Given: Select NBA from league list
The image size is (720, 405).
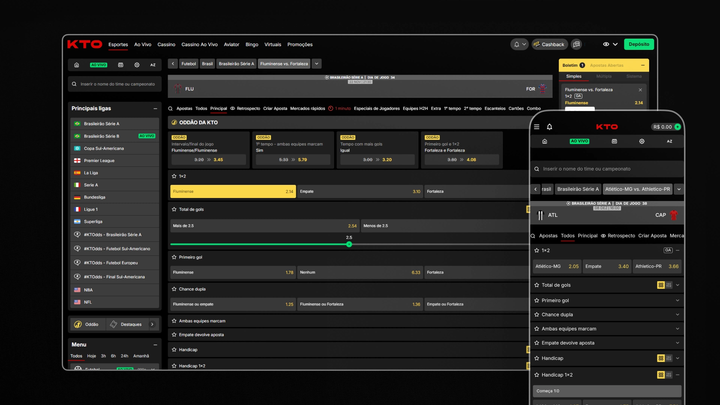Looking at the screenshot, I should click(x=115, y=290).
